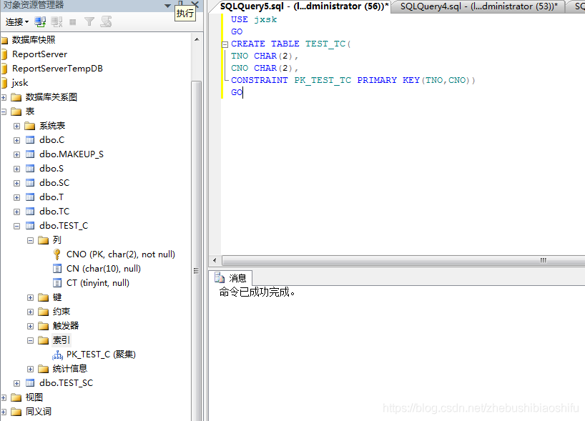Image resolution: width=585 pixels, height=421 pixels.
Task: Click the text 命令已成功完成。in messages
Action: coord(257,292)
